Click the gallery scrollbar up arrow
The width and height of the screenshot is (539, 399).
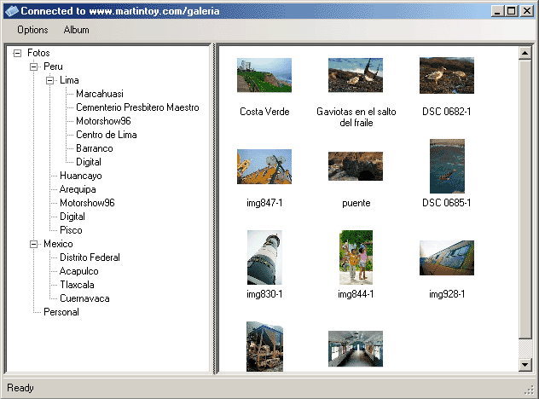[x=525, y=53]
